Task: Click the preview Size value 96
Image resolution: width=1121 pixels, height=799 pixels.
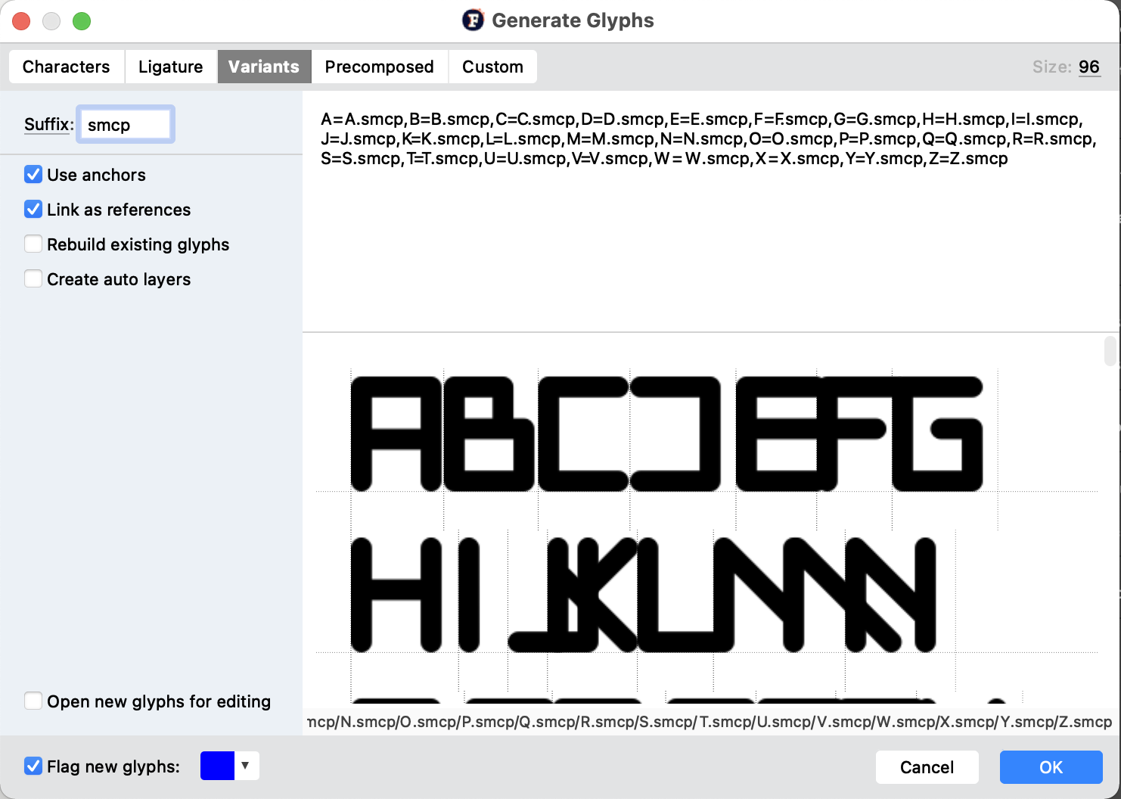Action: (1088, 67)
